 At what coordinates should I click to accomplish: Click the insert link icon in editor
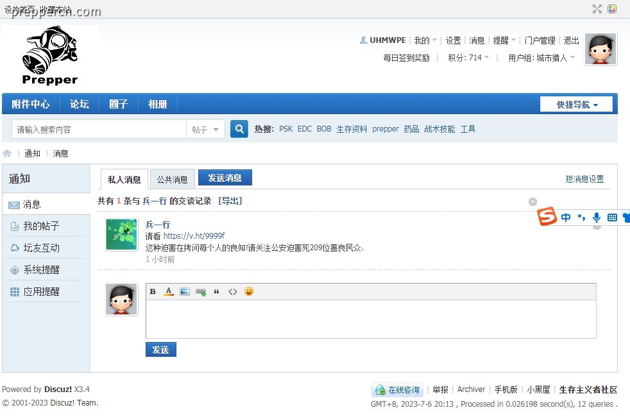201,292
